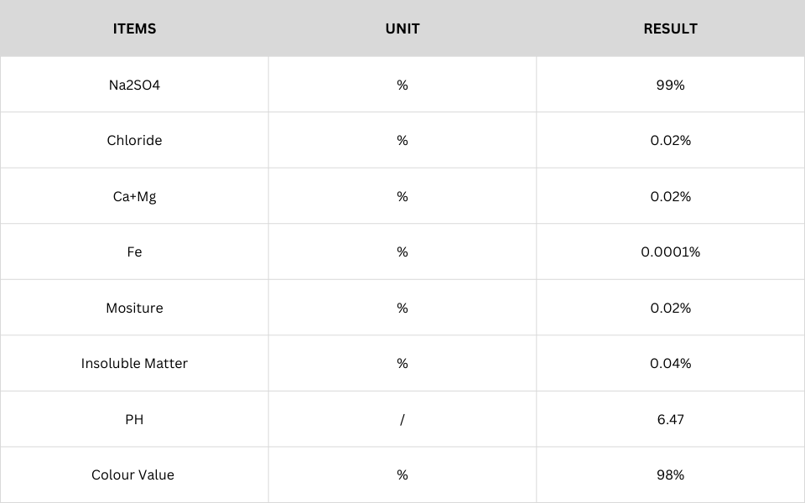Click the Insoluble Matter cell
Image resolution: width=805 pixels, height=503 pixels.
(x=134, y=363)
